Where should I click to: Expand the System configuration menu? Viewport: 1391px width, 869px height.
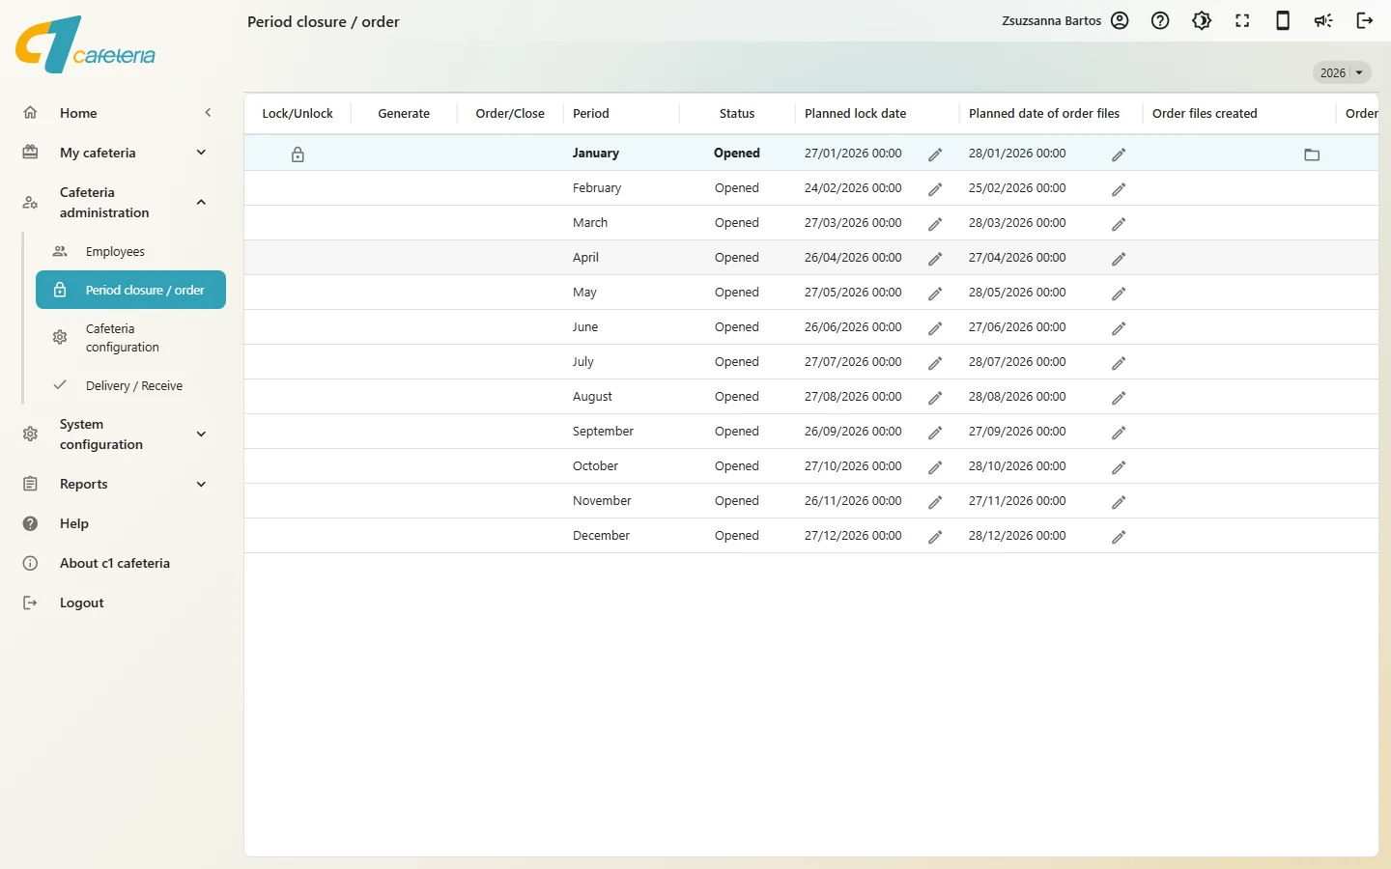coord(201,434)
